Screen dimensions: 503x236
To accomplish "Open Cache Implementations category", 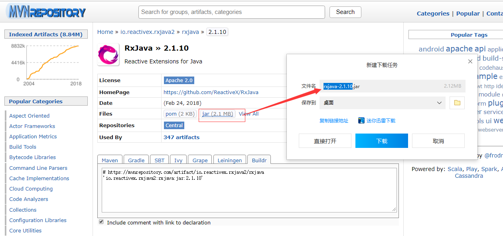I will [39, 178].
